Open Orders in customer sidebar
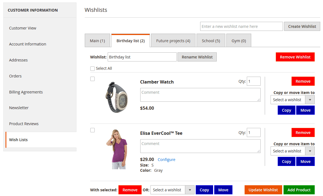Viewport: 323px width, 196px height. pos(15,76)
